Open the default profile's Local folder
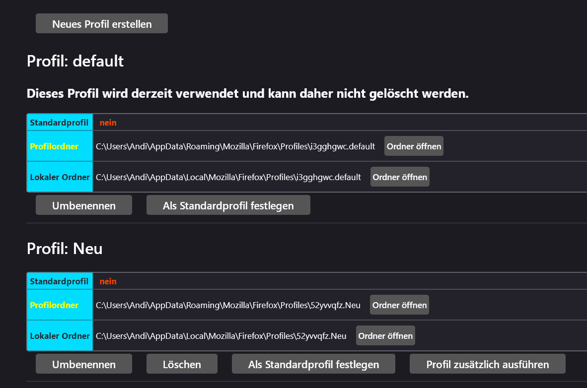 (400, 177)
